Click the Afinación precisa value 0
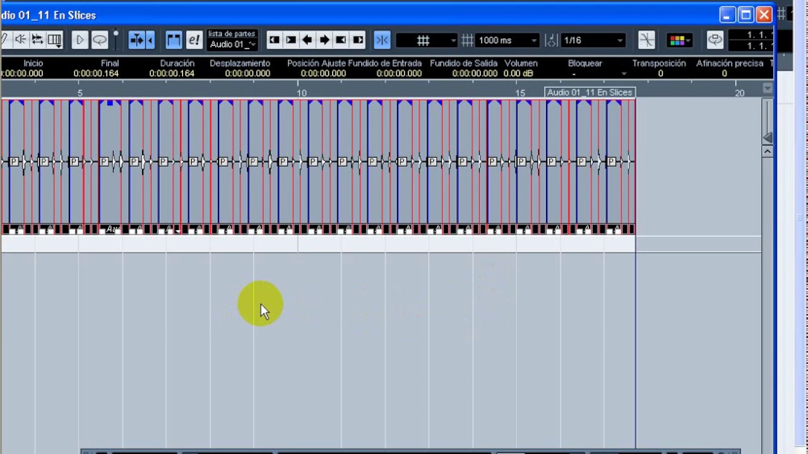This screenshot has width=808, height=454. (724, 74)
